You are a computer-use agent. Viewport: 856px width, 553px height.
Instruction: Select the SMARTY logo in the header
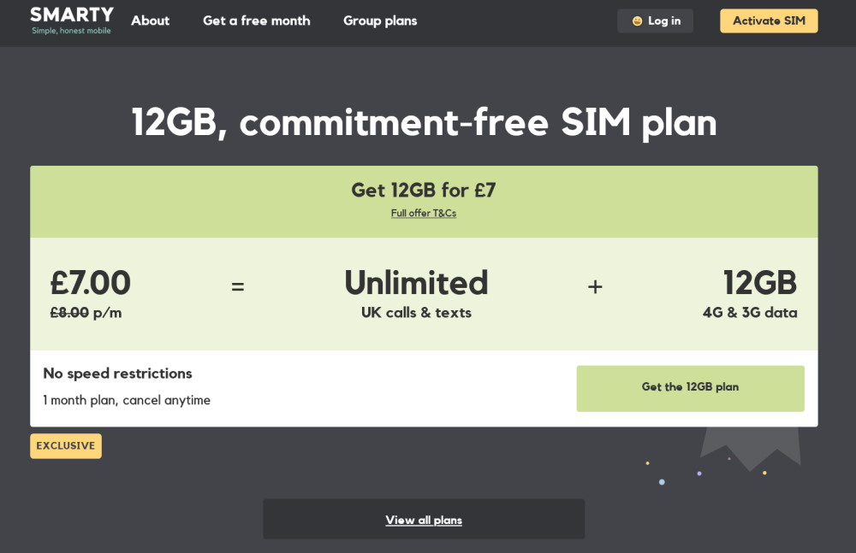[70, 15]
